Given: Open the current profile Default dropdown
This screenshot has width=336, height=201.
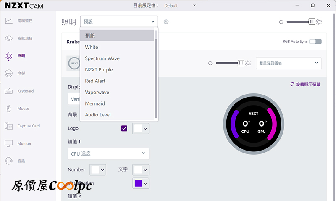Looking at the screenshot, I should tap(180, 5).
